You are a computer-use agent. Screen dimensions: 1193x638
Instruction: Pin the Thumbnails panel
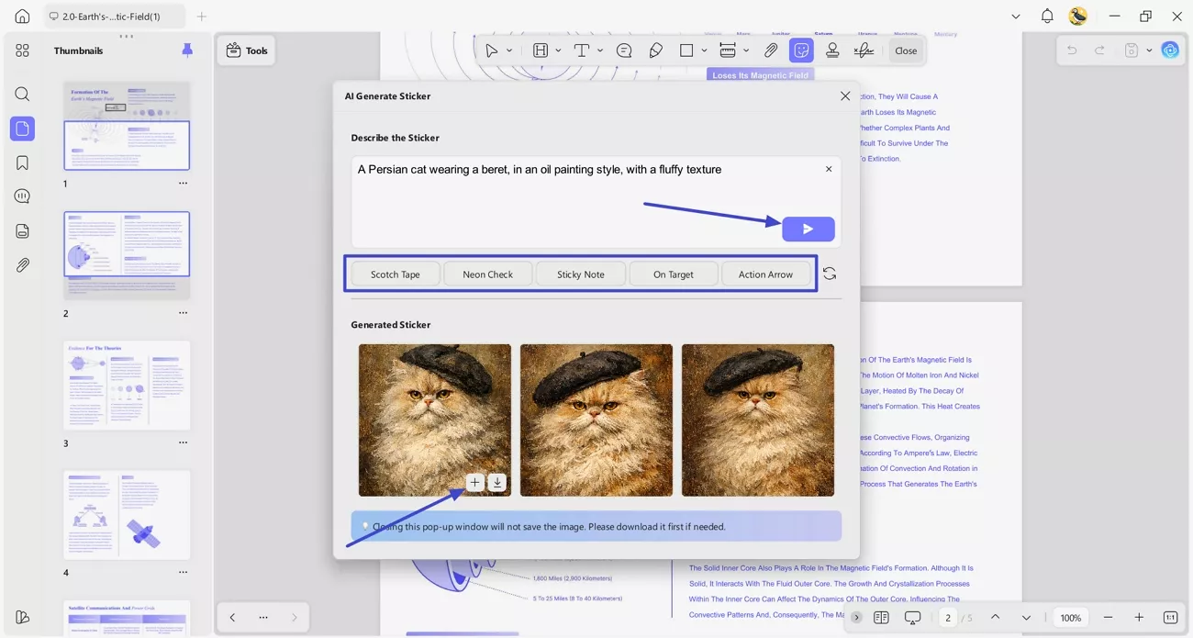[x=187, y=50]
